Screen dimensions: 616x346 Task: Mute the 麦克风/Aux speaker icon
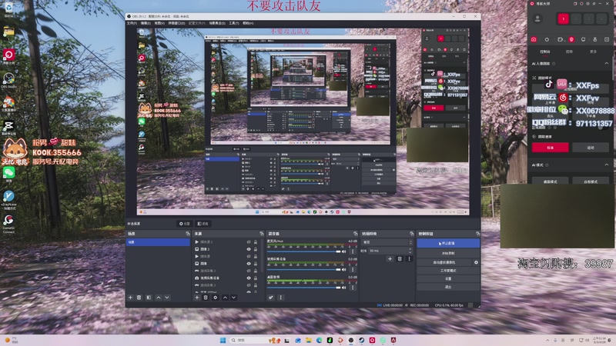[344, 251]
